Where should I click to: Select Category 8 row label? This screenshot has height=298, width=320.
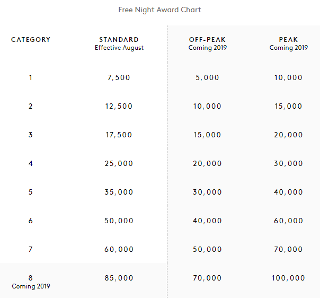point(31,277)
